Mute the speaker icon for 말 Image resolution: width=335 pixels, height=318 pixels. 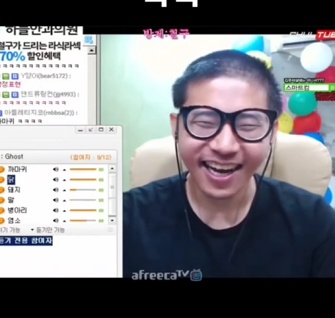tap(56, 200)
